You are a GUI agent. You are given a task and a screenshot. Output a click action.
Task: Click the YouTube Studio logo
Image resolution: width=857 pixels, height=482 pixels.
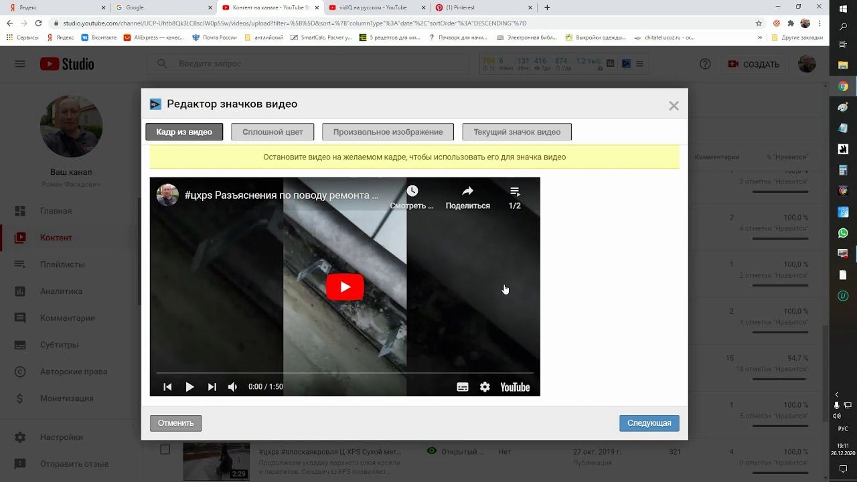point(67,64)
